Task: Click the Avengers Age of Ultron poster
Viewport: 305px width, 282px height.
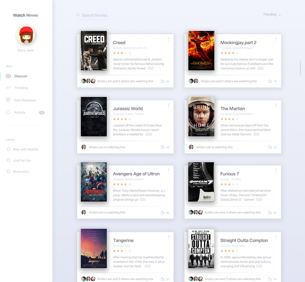Action: click(x=94, y=182)
